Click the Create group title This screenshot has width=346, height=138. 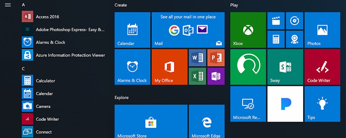click(121, 5)
